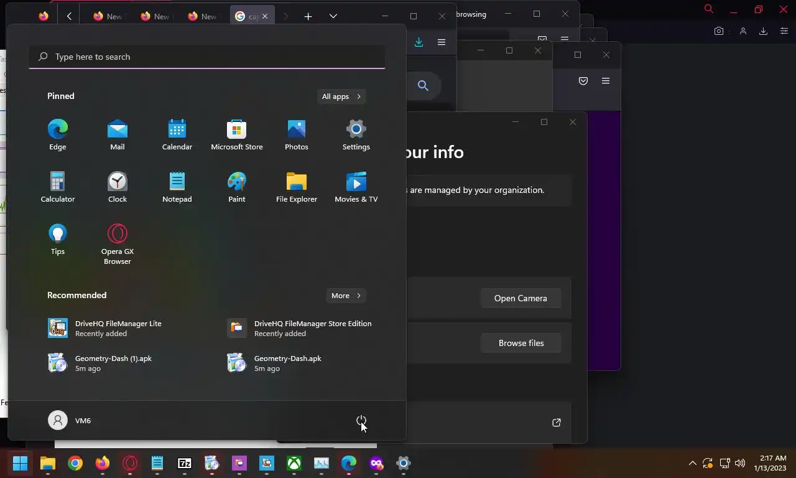
Task: Open Notepad from pinned apps
Action: click(177, 187)
